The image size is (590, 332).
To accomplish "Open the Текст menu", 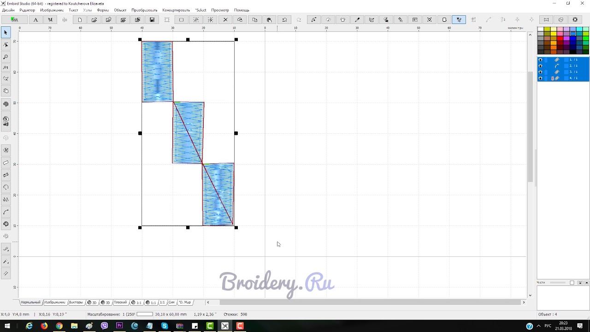I will point(73,10).
